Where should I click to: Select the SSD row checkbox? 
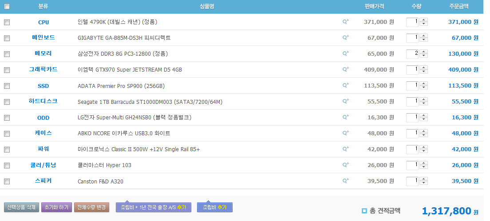7,86
